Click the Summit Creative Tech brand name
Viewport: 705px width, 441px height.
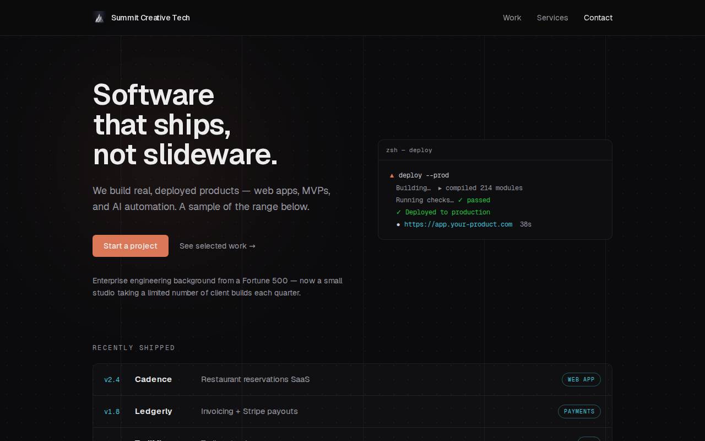click(x=150, y=18)
